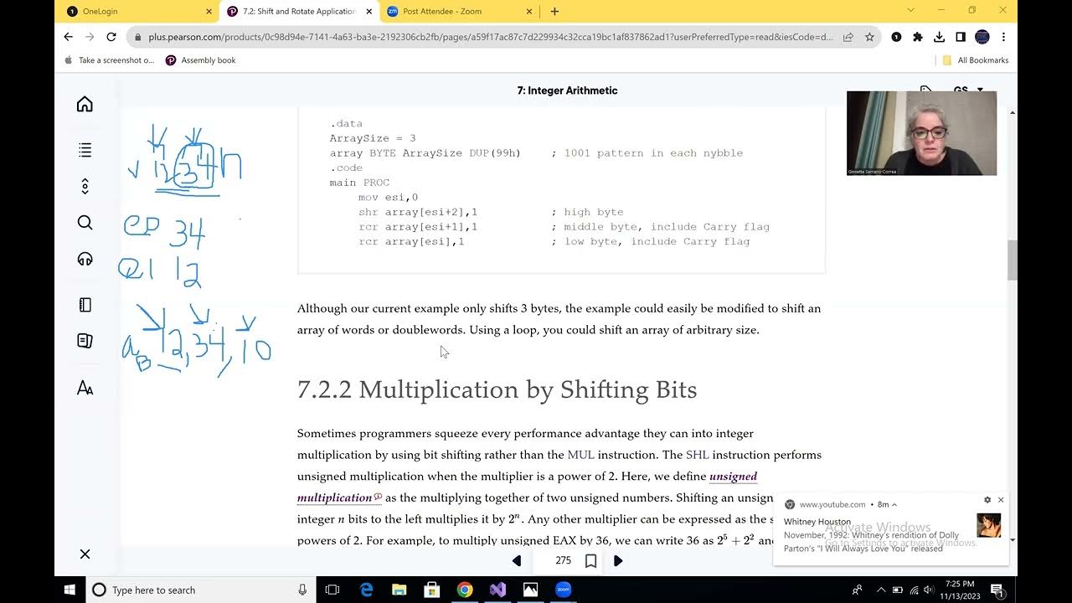Open Zoom from the taskbar

(x=563, y=590)
